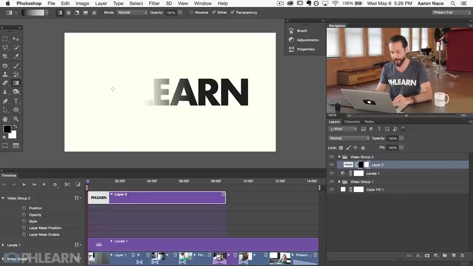Select the Hand tool
This screenshot has height=266, width=473.
[5, 119]
